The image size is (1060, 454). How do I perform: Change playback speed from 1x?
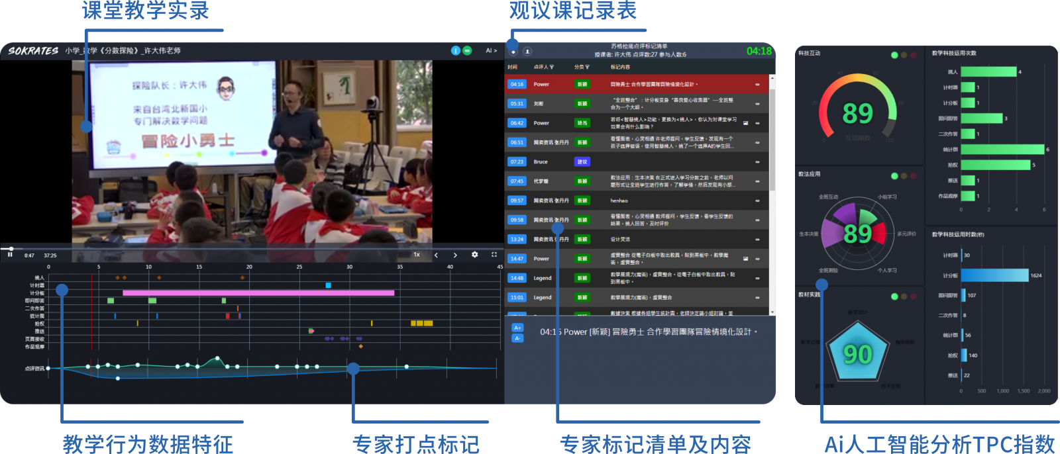point(417,255)
